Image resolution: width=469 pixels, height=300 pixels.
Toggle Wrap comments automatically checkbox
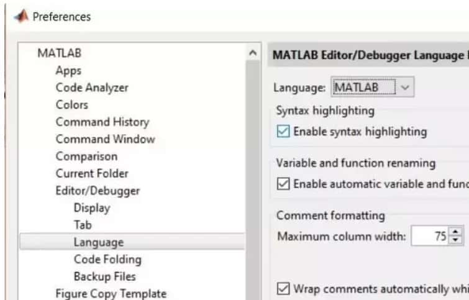click(x=283, y=289)
